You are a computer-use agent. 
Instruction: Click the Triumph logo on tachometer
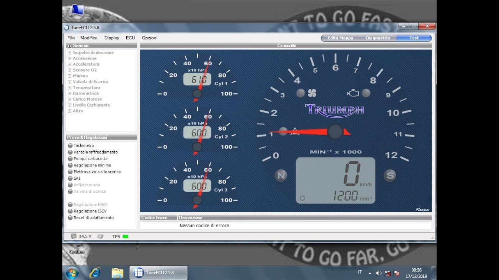tap(334, 110)
